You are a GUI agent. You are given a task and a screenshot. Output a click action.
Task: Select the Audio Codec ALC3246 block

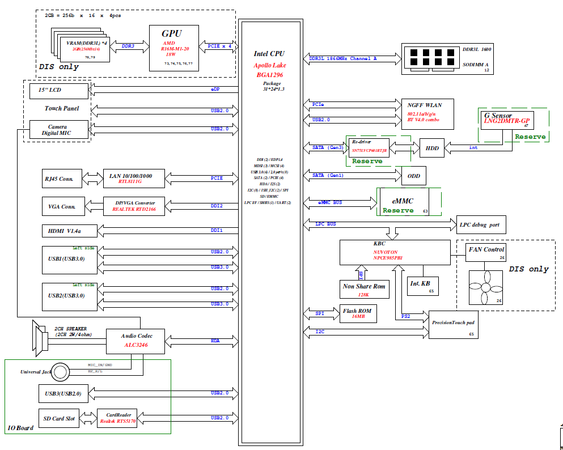[128, 340]
